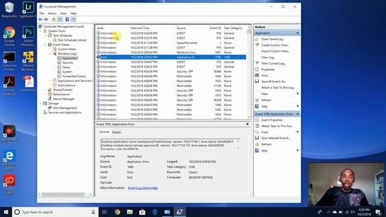Click Event Log Online Help link
The height and width of the screenshot is (217, 386).
tap(143, 187)
